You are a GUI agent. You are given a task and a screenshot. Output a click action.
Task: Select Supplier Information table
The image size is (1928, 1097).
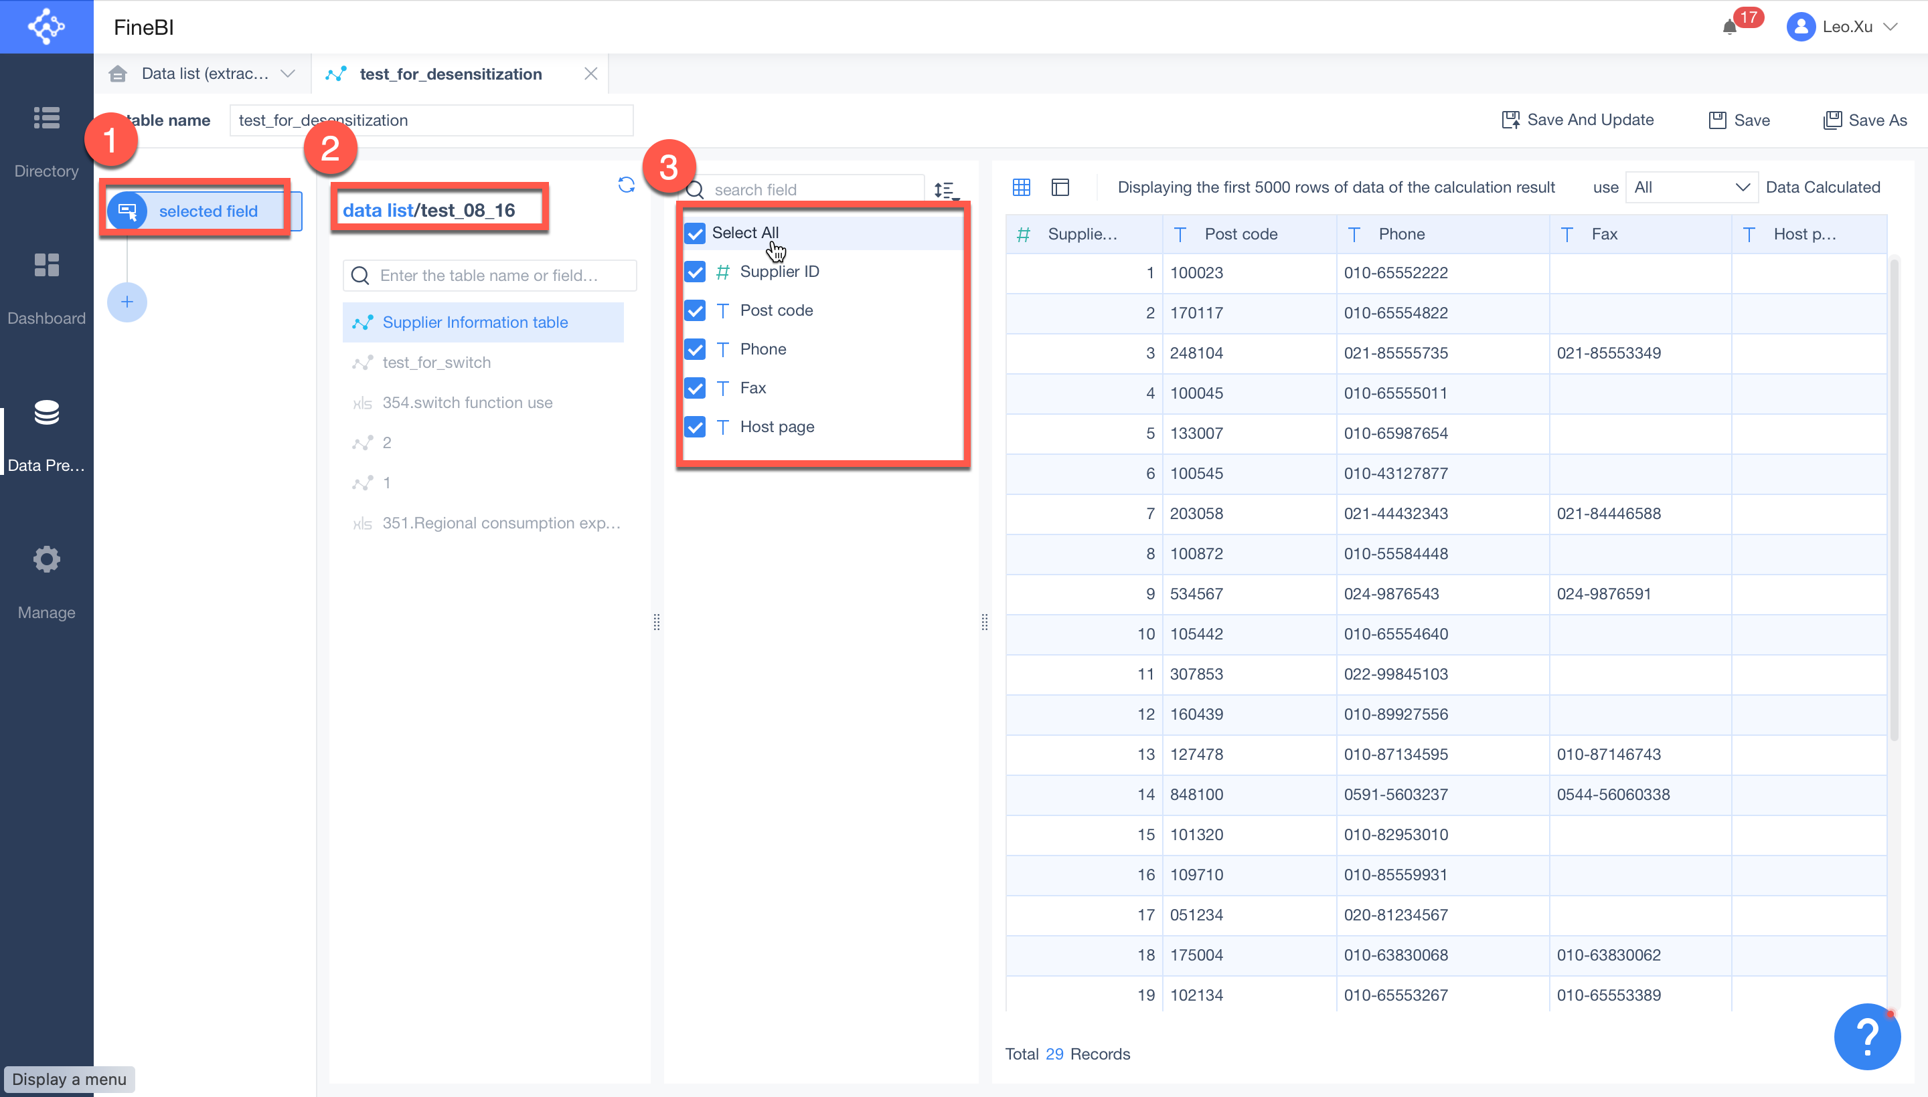coord(483,322)
